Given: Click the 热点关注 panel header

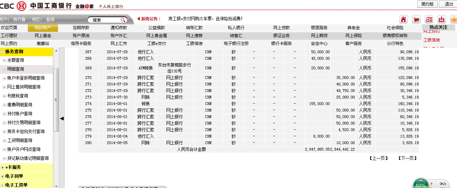Looking at the screenshot, I should pos(438,27).
